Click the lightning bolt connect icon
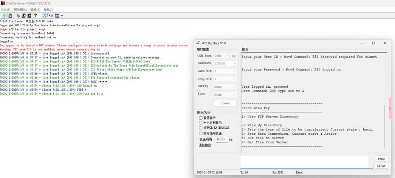Viewport: 395px width, 178px height. [5, 16]
